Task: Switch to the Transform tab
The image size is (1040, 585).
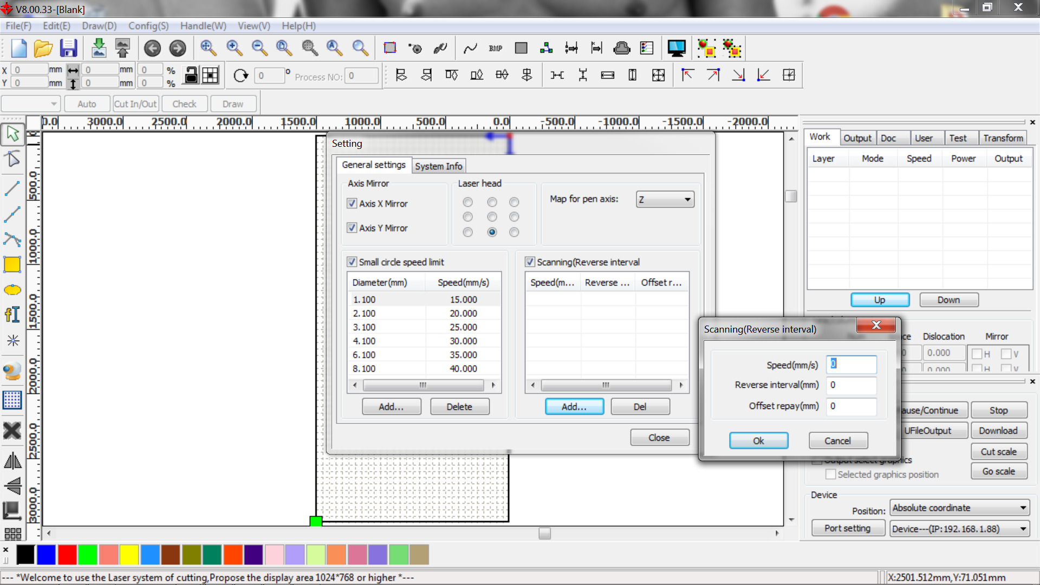Action: (x=1003, y=138)
